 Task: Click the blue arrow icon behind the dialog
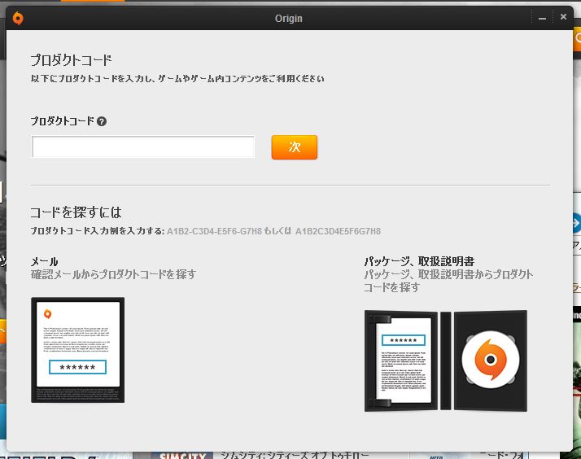[x=577, y=223]
